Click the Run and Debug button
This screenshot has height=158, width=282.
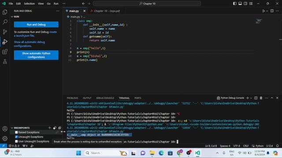tap(36, 25)
